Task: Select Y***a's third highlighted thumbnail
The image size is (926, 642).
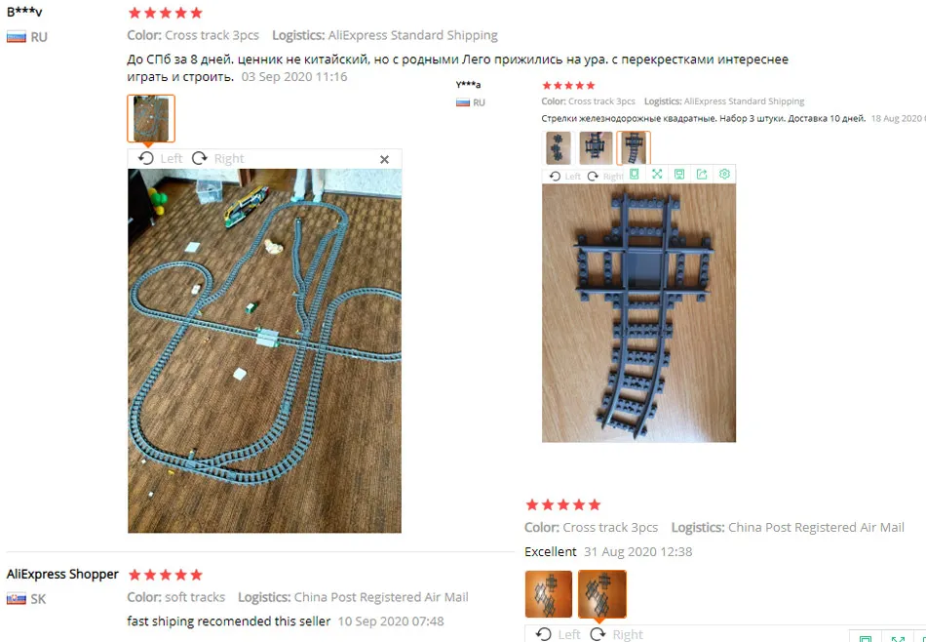Action: point(634,147)
